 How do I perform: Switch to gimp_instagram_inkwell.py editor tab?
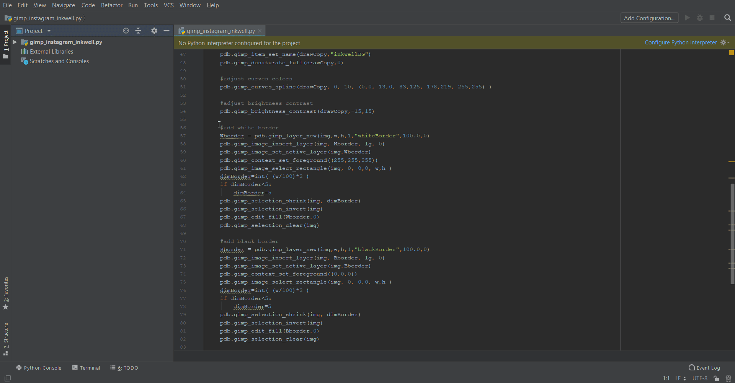220,31
